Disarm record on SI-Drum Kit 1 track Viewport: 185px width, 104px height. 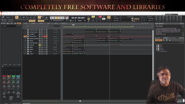(44, 36)
